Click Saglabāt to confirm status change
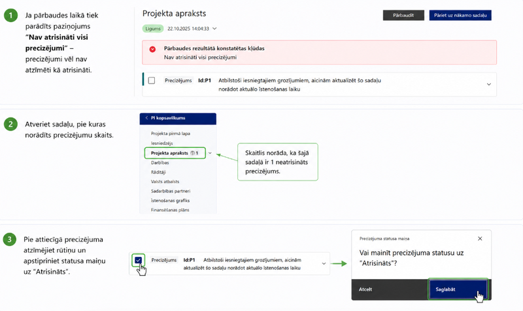 (x=458, y=289)
